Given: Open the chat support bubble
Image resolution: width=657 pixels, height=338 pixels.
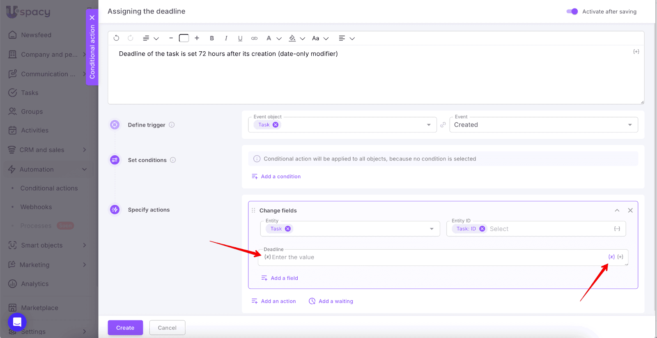Looking at the screenshot, I should (17, 322).
